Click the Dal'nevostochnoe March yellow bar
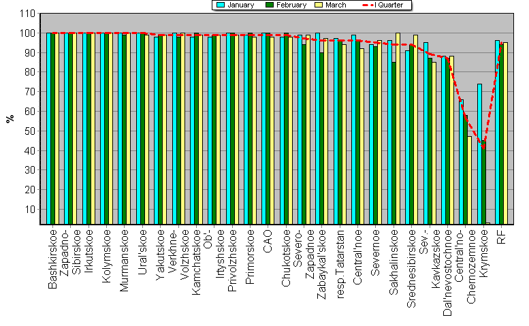The height and width of the screenshot is (326, 529). point(452,140)
